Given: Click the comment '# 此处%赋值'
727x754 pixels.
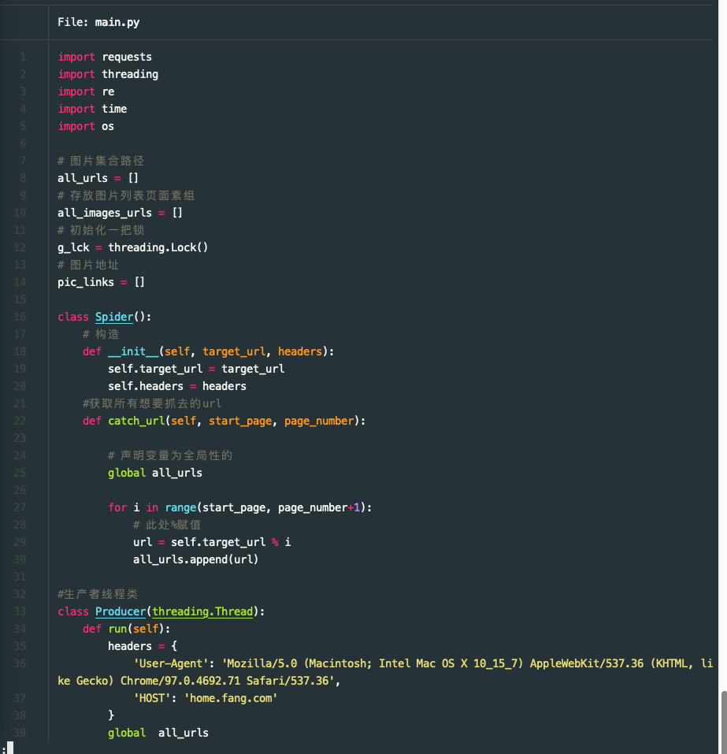Looking at the screenshot, I should (x=167, y=525).
